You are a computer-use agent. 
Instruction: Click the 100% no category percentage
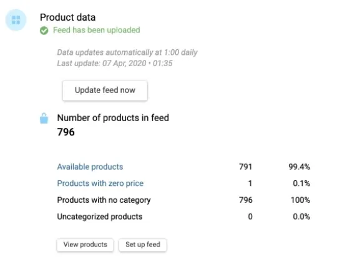click(300, 200)
